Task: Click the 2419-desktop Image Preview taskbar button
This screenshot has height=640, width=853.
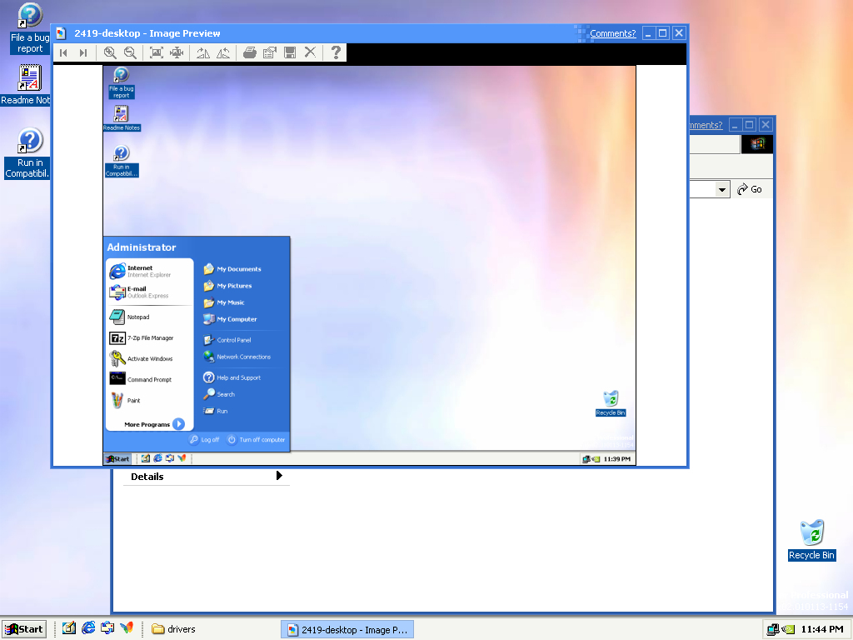Action: (x=347, y=630)
